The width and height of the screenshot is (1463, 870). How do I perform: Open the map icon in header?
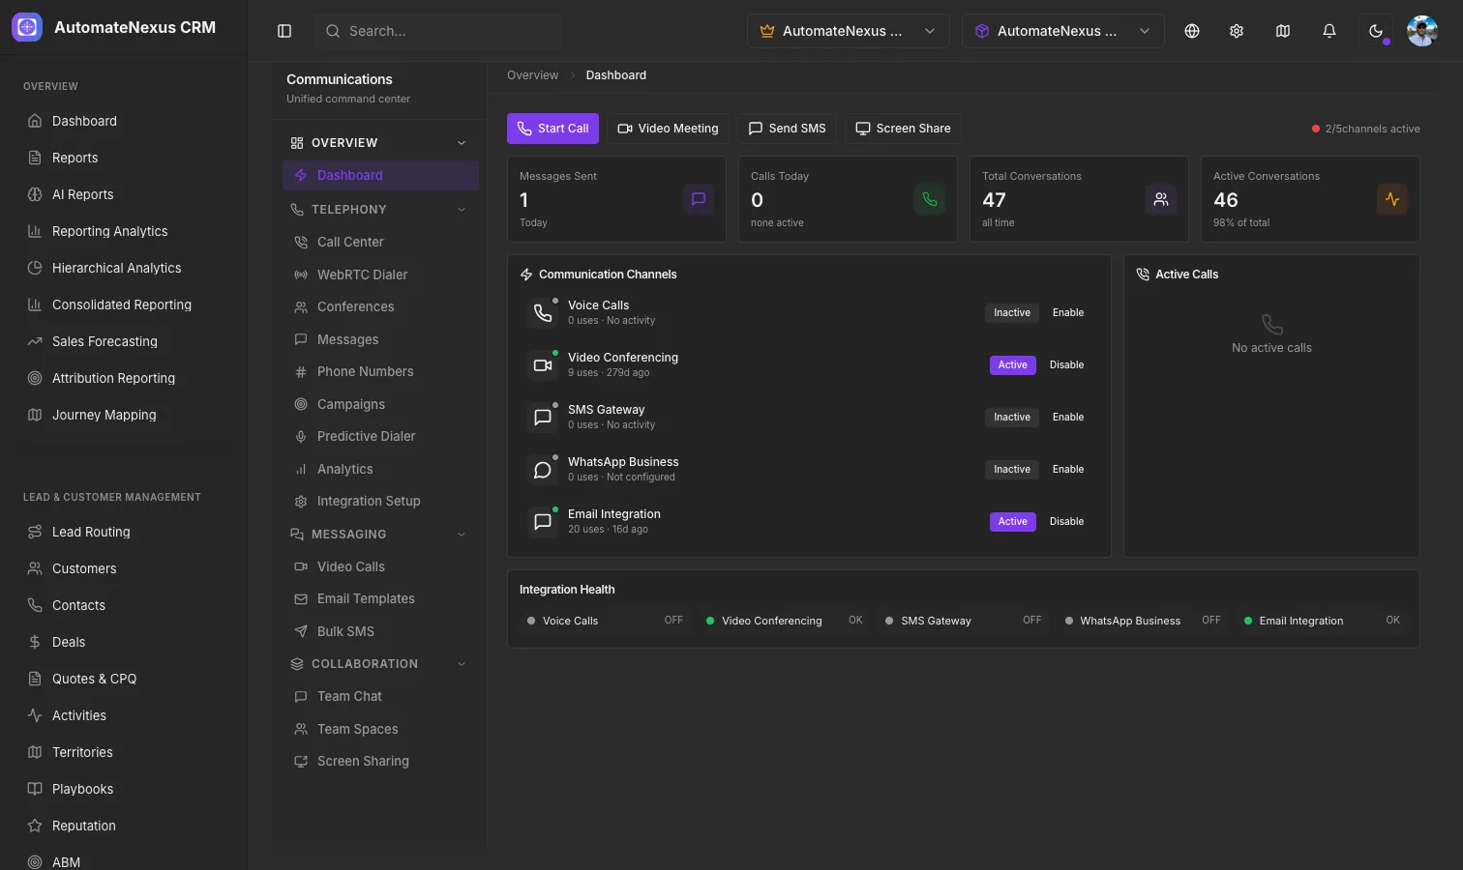click(1283, 31)
